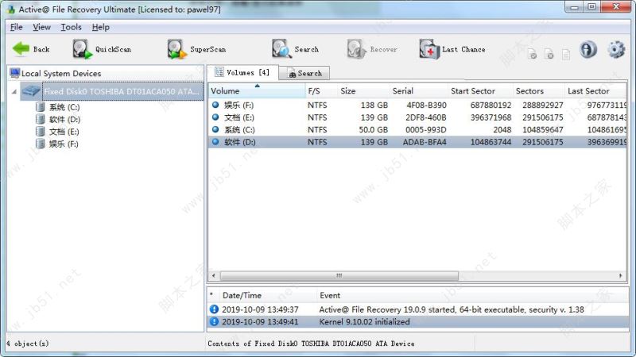Click the application icon in title bar
This screenshot has height=357, width=636.
click(10, 10)
